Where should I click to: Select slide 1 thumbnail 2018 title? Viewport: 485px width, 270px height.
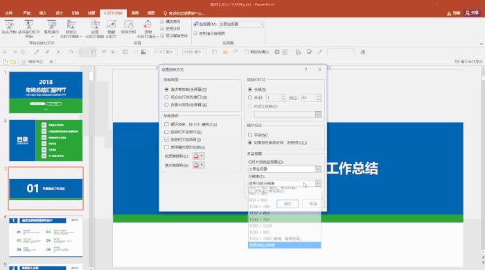click(x=46, y=92)
